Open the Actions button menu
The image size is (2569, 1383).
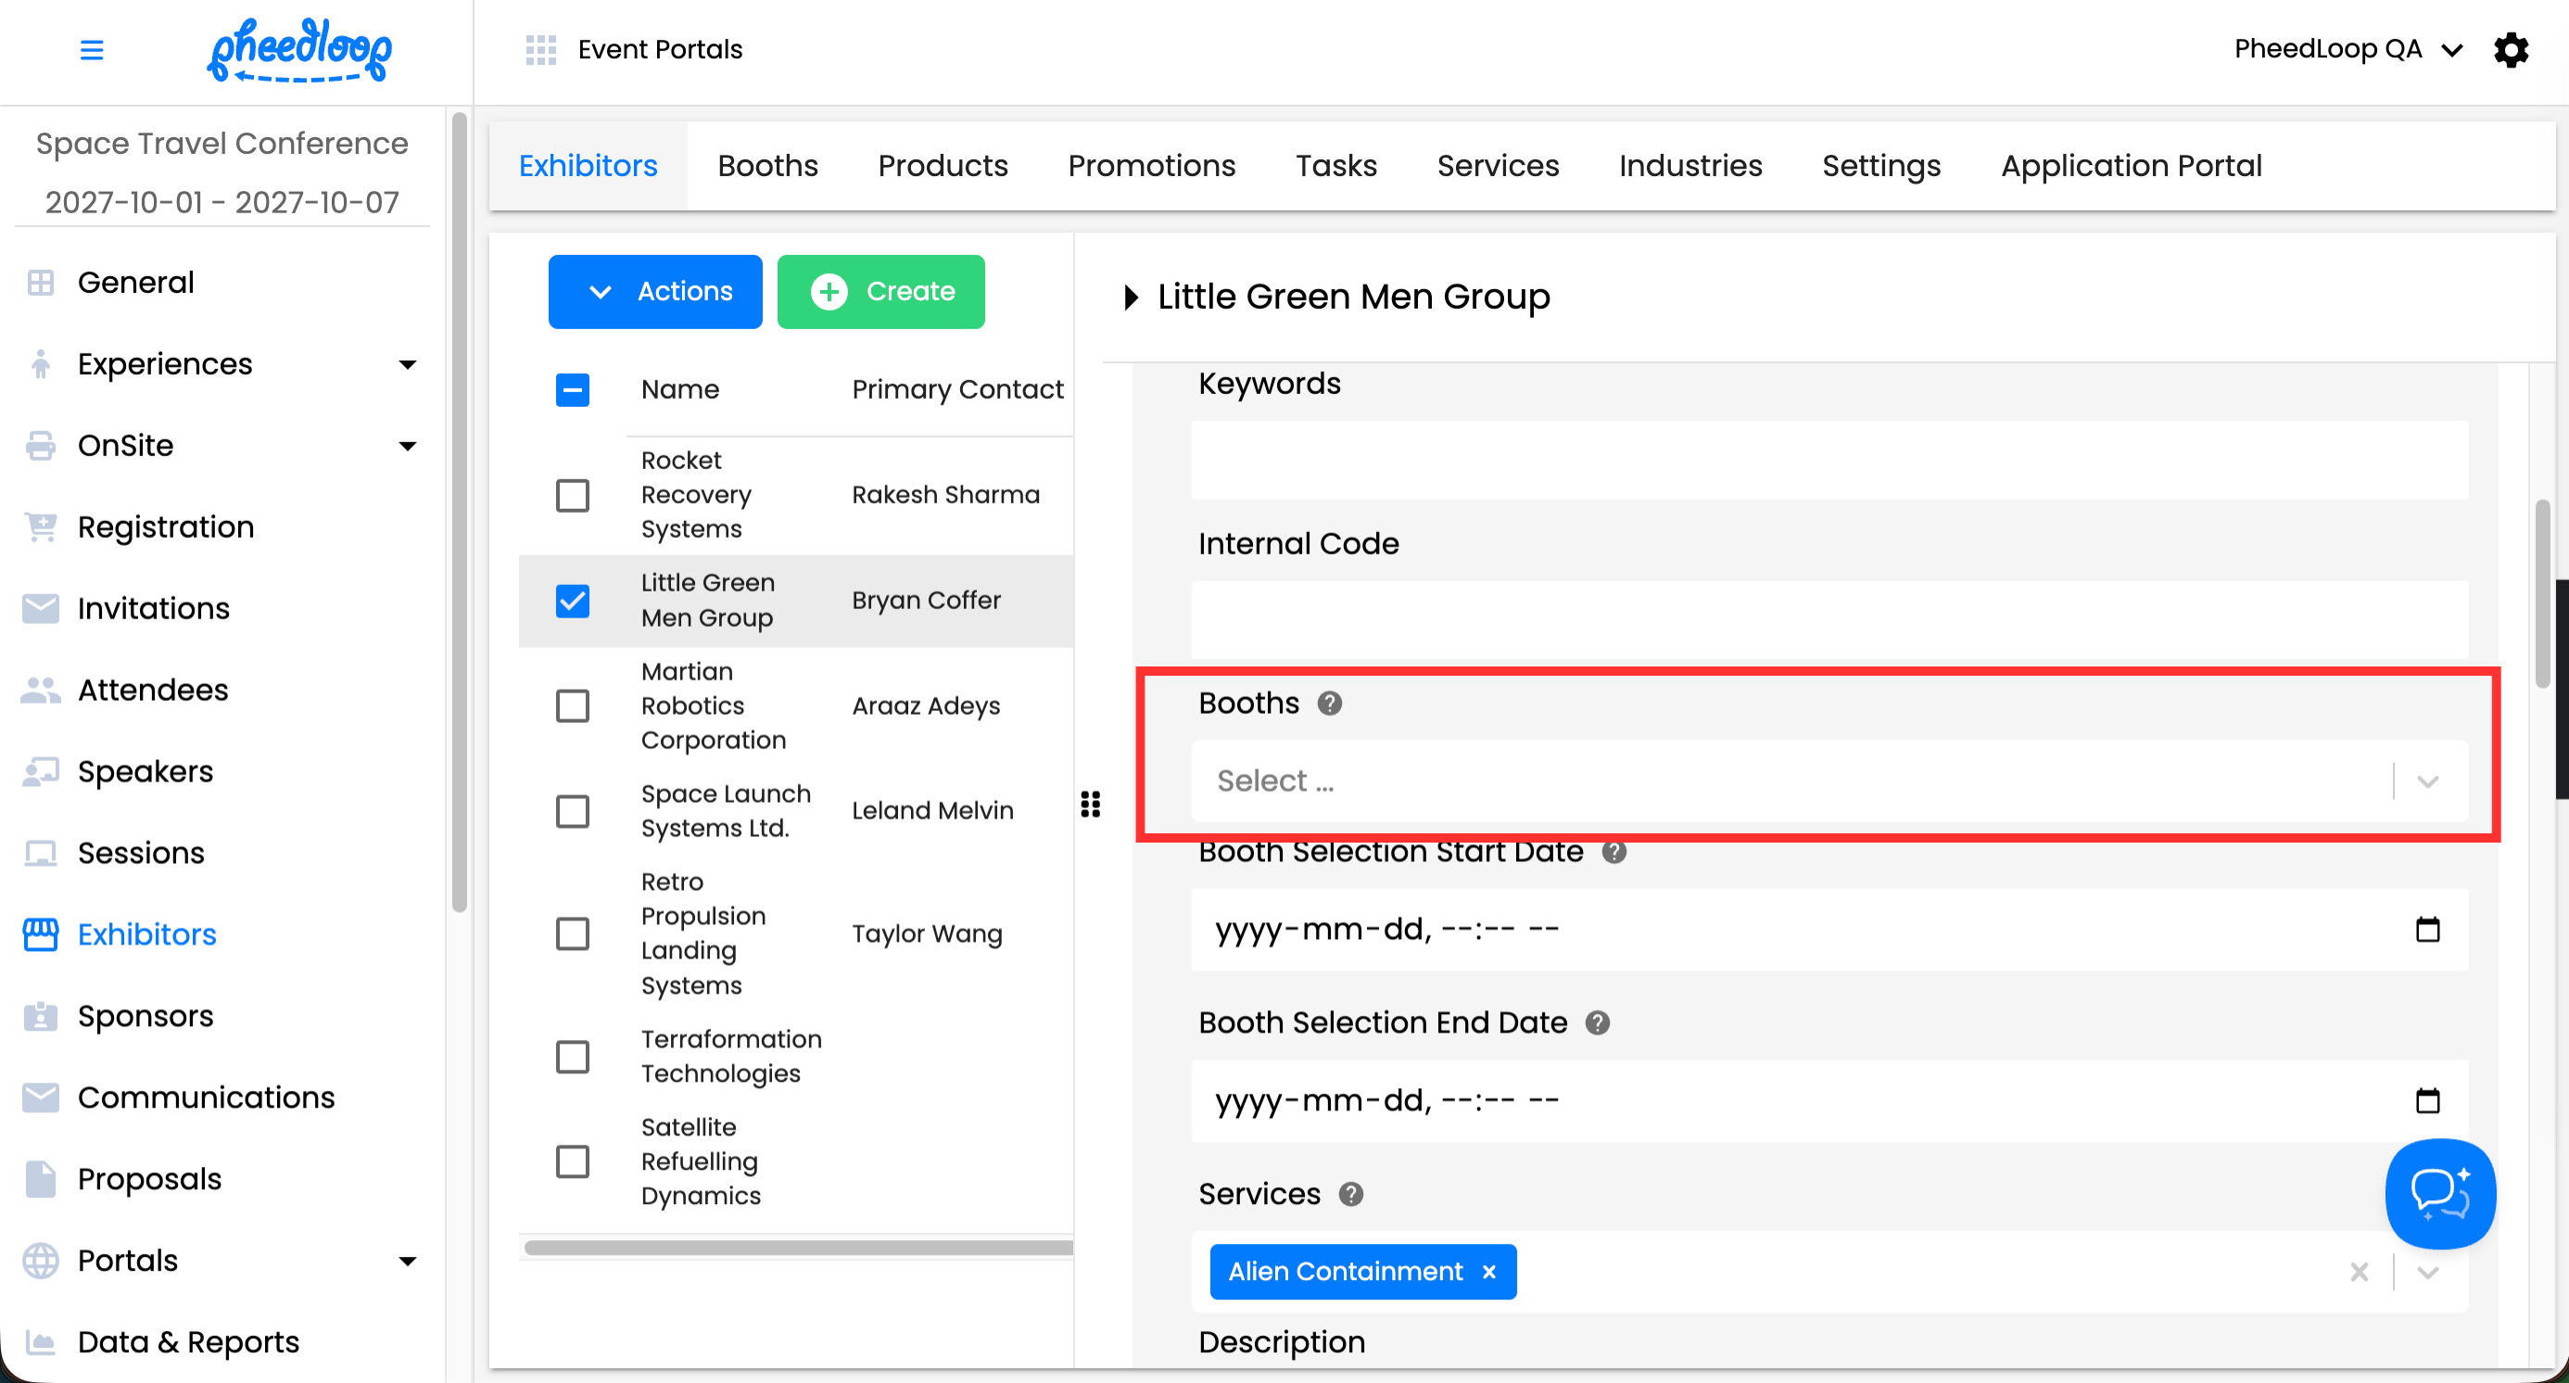tap(655, 291)
